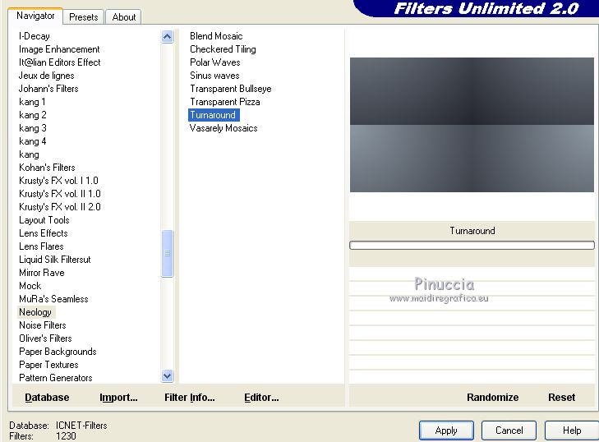Select Mirror Rave category

tap(42, 273)
